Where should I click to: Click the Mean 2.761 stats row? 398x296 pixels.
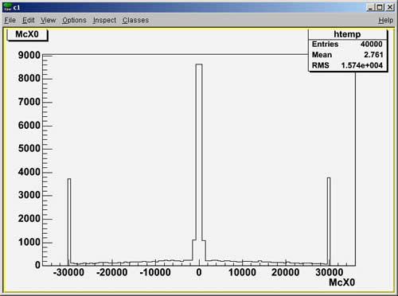click(347, 55)
